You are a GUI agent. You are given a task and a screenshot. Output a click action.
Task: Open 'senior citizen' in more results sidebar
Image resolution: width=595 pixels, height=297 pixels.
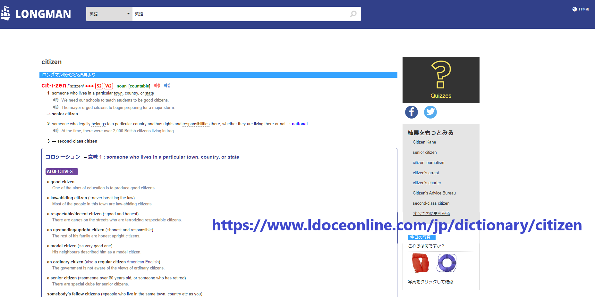(425, 153)
